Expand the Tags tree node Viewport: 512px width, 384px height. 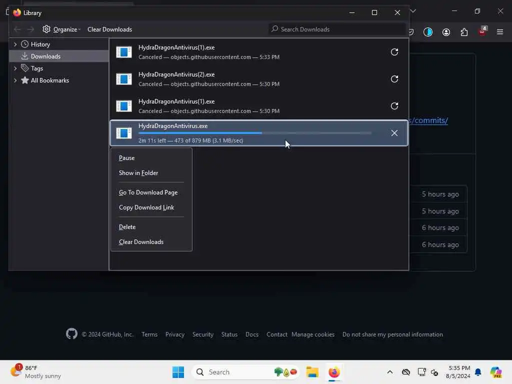[x=15, y=68]
